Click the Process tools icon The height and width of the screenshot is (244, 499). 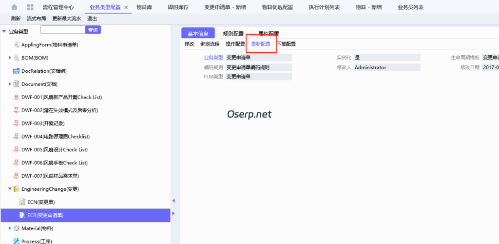point(16,241)
